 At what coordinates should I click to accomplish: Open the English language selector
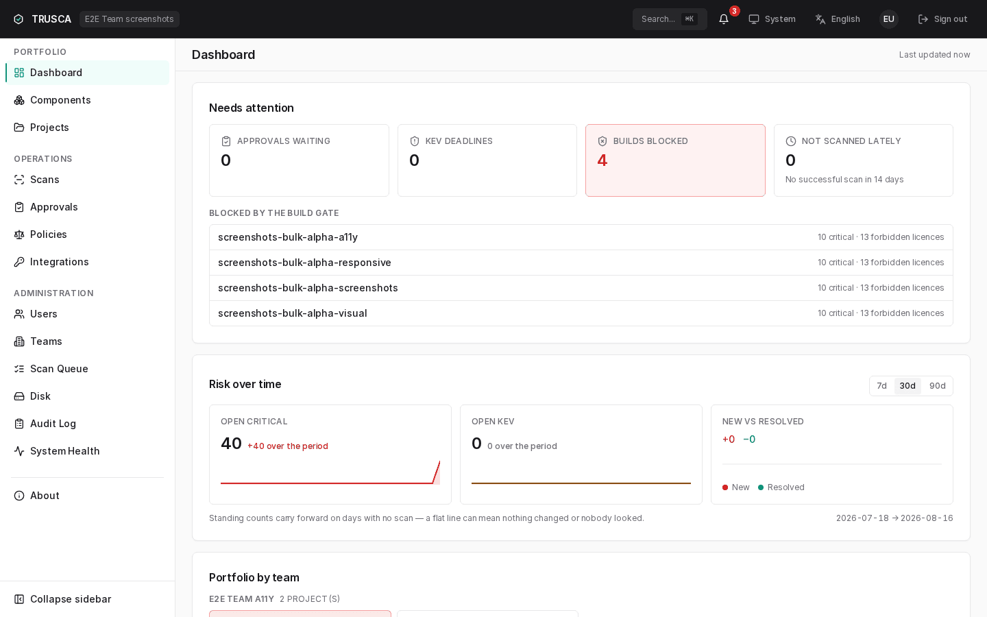pyautogui.click(x=838, y=19)
